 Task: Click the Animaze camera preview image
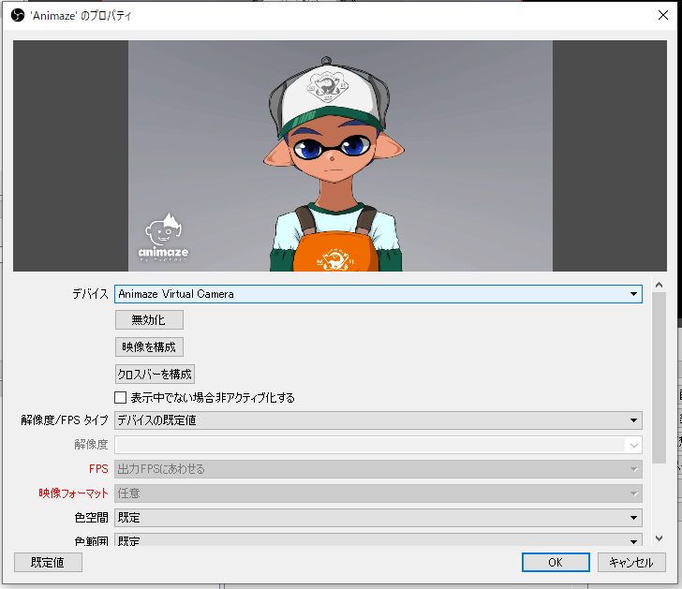340,155
